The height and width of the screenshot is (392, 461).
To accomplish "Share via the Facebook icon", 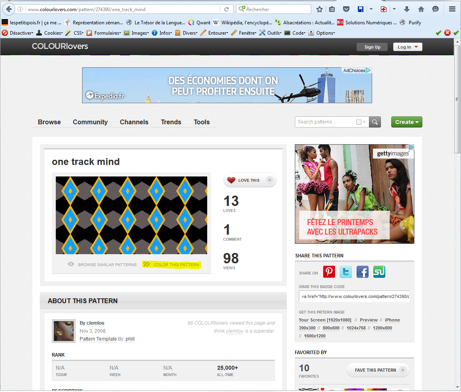I will [363, 272].
